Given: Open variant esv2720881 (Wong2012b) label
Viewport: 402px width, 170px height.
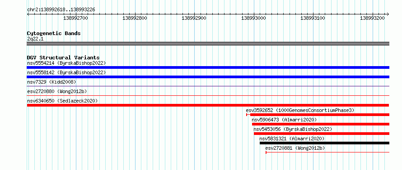Looking at the screenshot, I should [295, 148].
